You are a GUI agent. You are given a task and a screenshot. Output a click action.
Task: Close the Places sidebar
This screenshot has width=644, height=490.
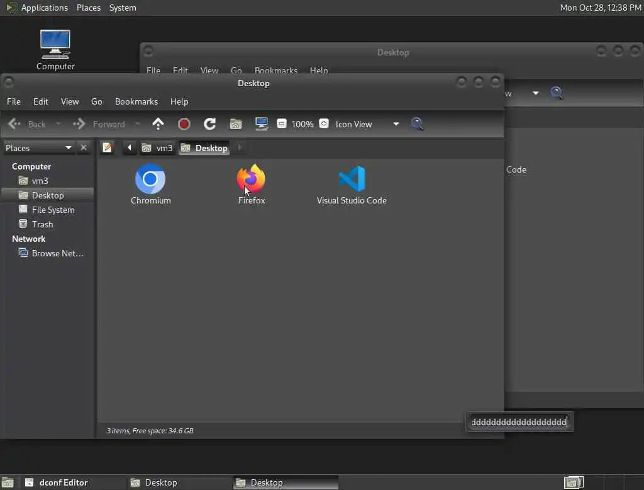coord(84,147)
